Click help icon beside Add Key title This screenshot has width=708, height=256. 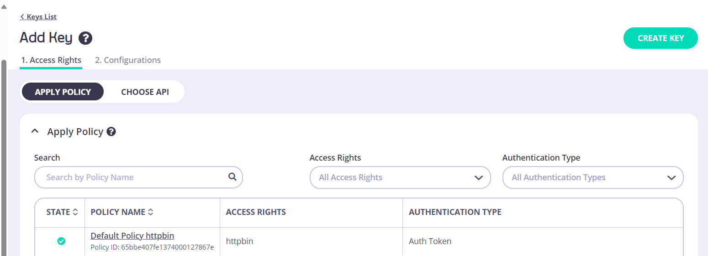coord(85,38)
